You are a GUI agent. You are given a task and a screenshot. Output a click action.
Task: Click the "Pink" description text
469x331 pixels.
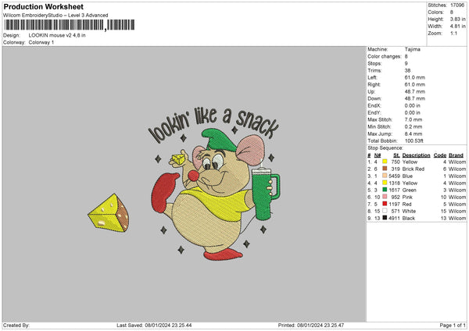pos(407,198)
